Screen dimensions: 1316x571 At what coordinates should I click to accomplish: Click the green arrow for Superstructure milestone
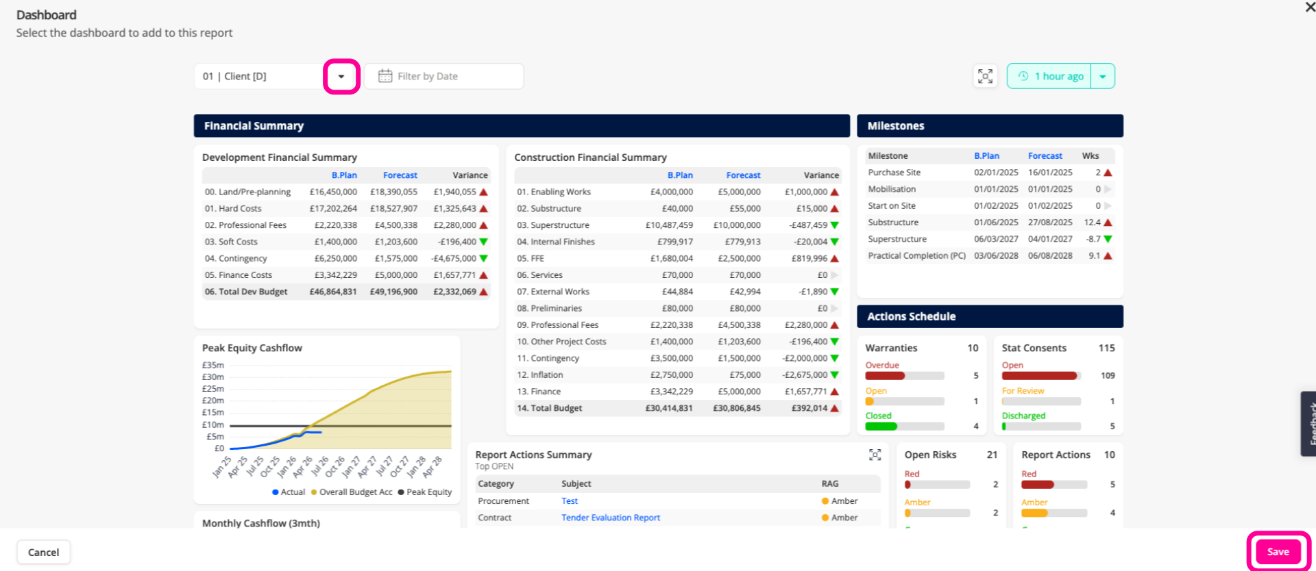(x=1108, y=239)
